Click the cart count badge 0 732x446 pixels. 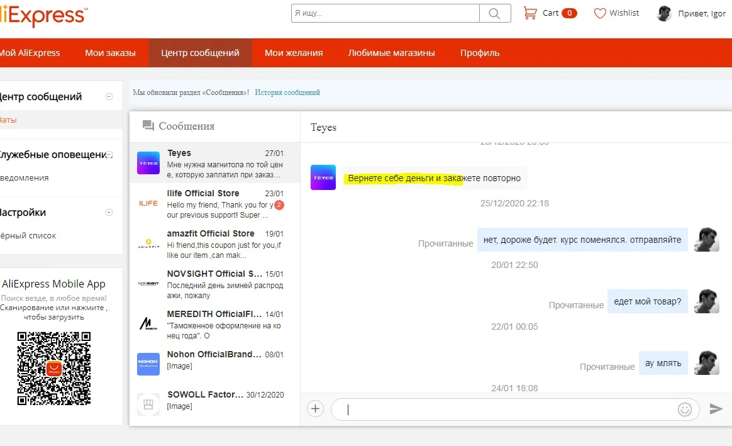click(570, 13)
